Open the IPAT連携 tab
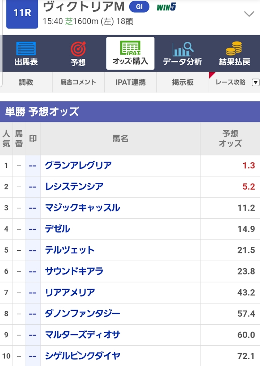The image size is (260, 366). coord(131,82)
